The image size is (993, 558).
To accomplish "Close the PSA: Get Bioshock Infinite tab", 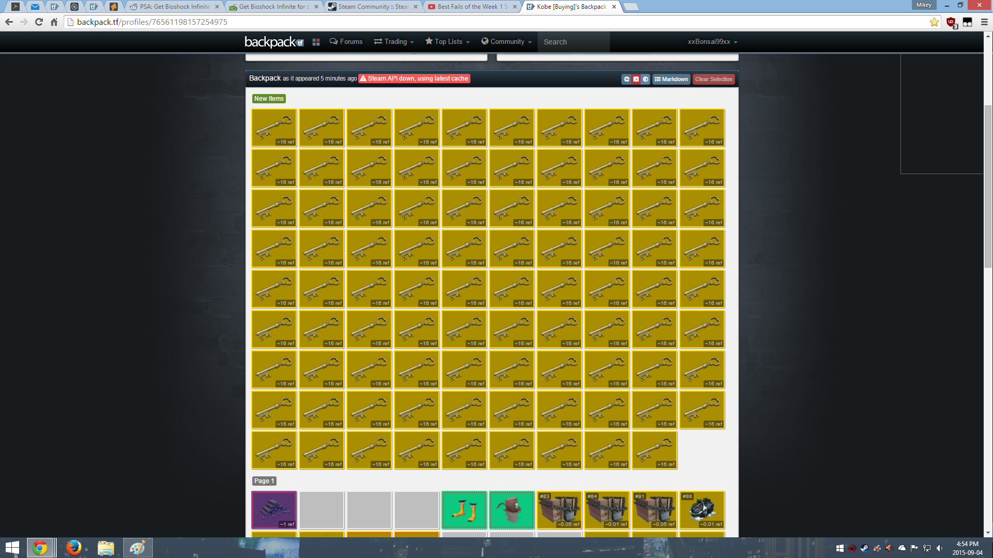I will point(217,7).
